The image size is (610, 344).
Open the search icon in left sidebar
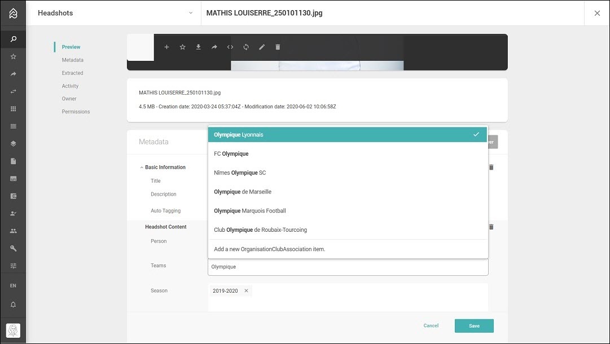[13, 39]
